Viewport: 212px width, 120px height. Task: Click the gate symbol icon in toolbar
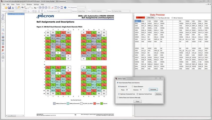[59, 8]
